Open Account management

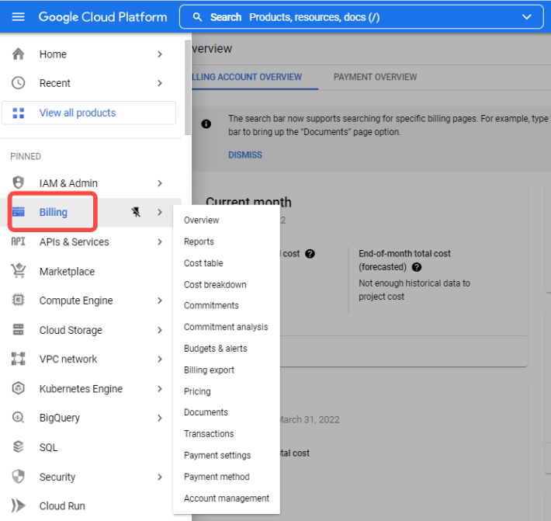[227, 498]
